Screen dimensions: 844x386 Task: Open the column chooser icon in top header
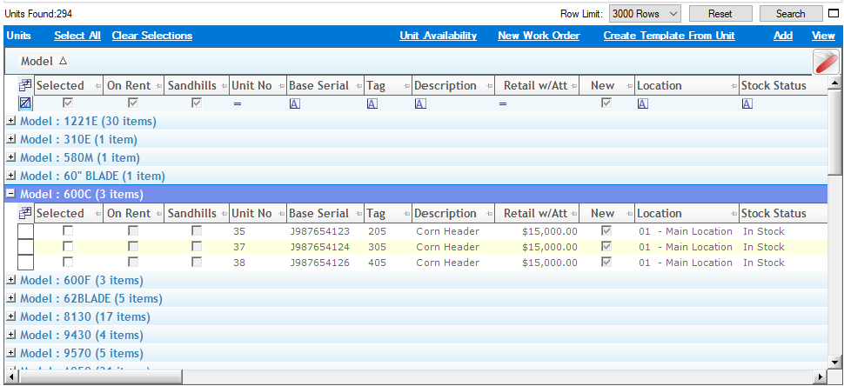pos(25,86)
